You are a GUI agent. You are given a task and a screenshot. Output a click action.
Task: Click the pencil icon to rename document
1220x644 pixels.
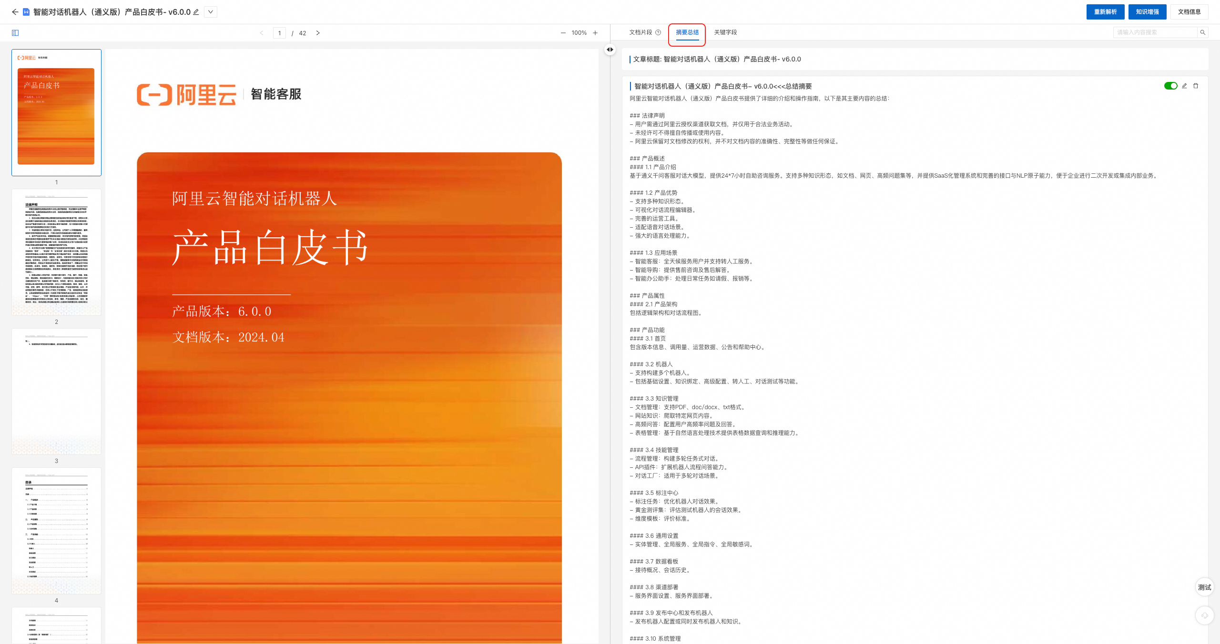point(196,12)
